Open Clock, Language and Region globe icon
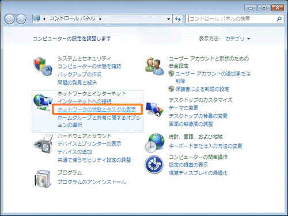288x216 pixels. point(154,143)
